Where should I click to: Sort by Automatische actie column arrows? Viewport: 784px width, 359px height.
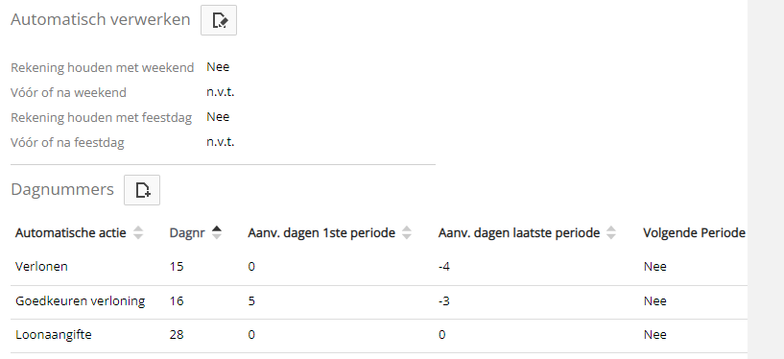tap(138, 232)
